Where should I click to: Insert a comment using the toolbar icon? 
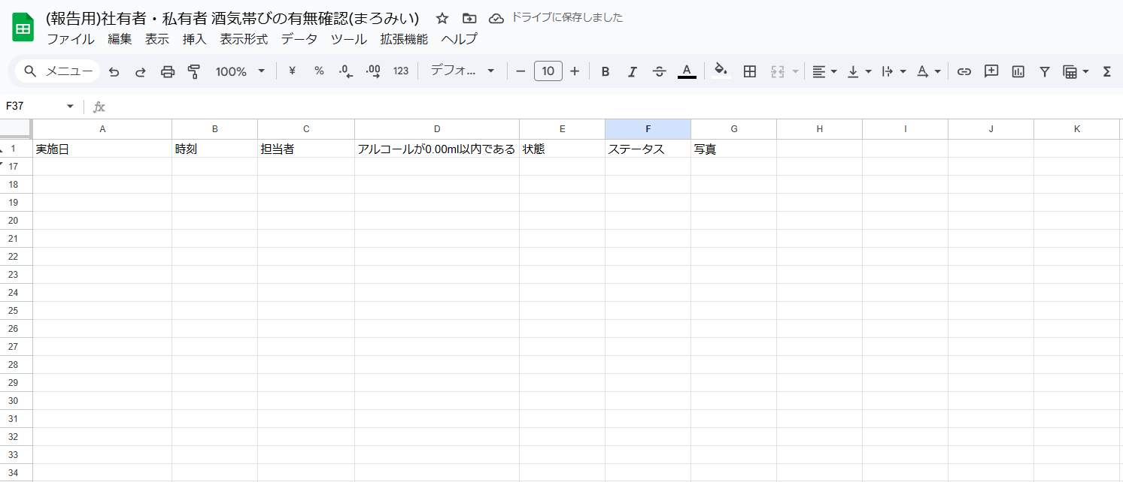click(991, 71)
